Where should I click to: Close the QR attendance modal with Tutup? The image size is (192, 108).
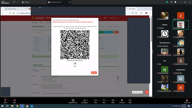point(94,73)
